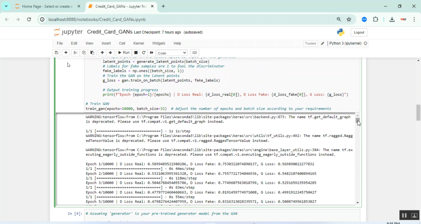Image resolution: width=421 pixels, height=224 pixels.
Task: Save notebook with the floppy disk icon
Action: pyautogui.click(x=56, y=53)
